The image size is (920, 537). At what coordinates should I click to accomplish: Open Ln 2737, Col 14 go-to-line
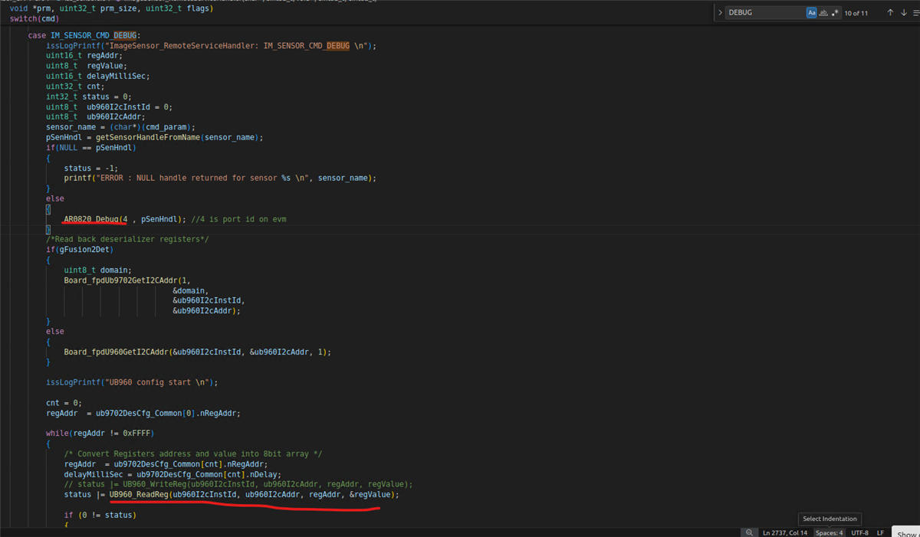click(x=786, y=532)
